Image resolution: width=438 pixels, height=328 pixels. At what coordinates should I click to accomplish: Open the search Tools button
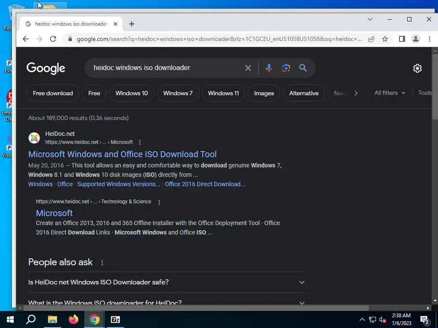(x=425, y=93)
